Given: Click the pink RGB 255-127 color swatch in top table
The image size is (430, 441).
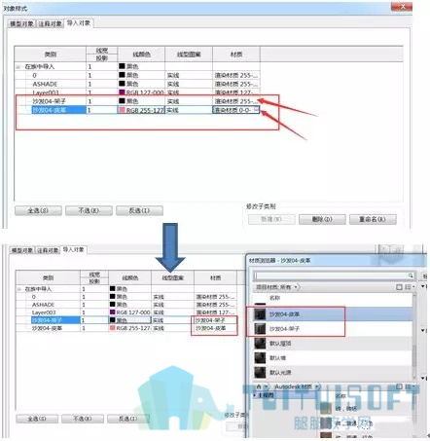Looking at the screenshot, I should (122, 110).
